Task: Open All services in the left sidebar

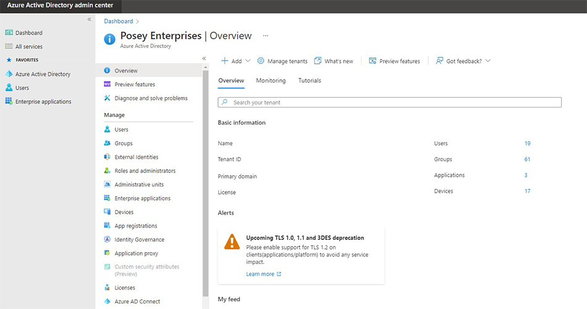Action: [29, 46]
